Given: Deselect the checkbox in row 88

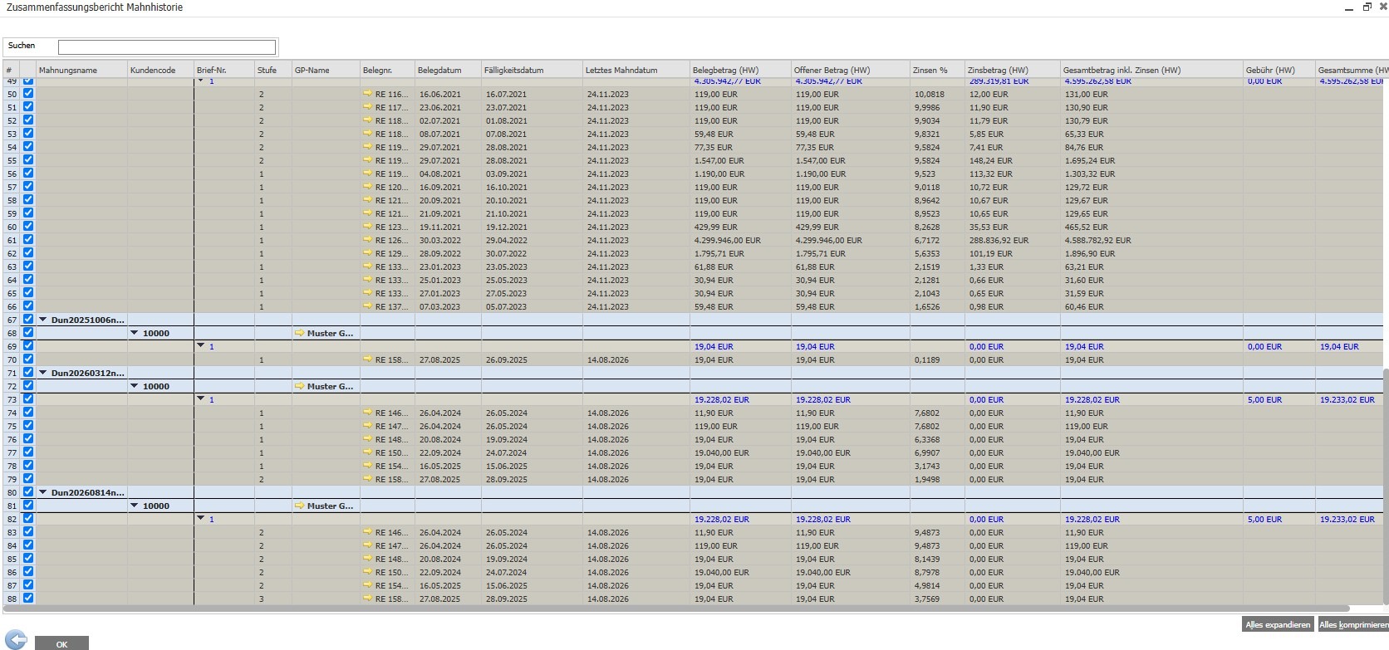Looking at the screenshot, I should coord(28,599).
